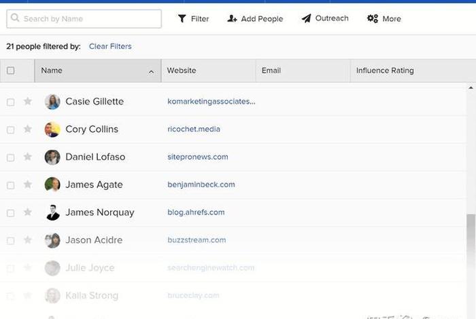This screenshot has width=476, height=319.
Task: Click James Agate's avatar
Action: [52, 185]
